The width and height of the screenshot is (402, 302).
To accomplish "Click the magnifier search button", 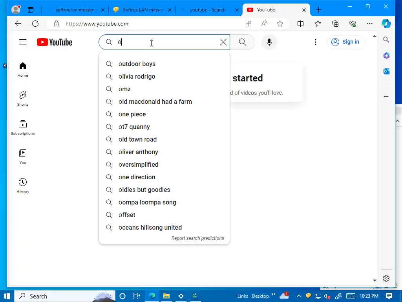I will point(243,42).
